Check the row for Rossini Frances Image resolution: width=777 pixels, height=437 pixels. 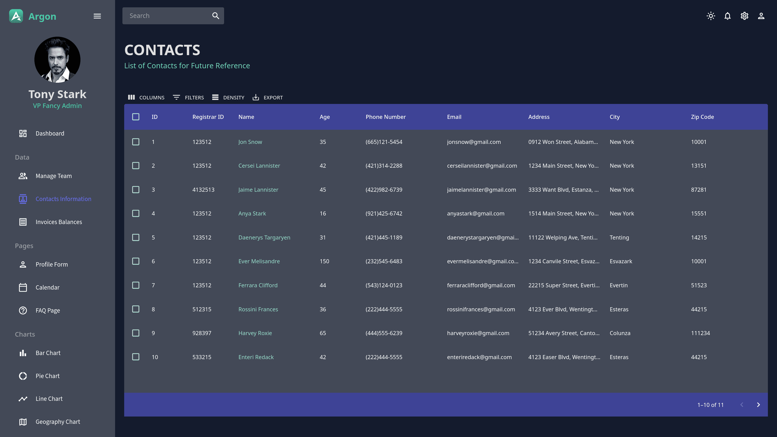pos(136,309)
